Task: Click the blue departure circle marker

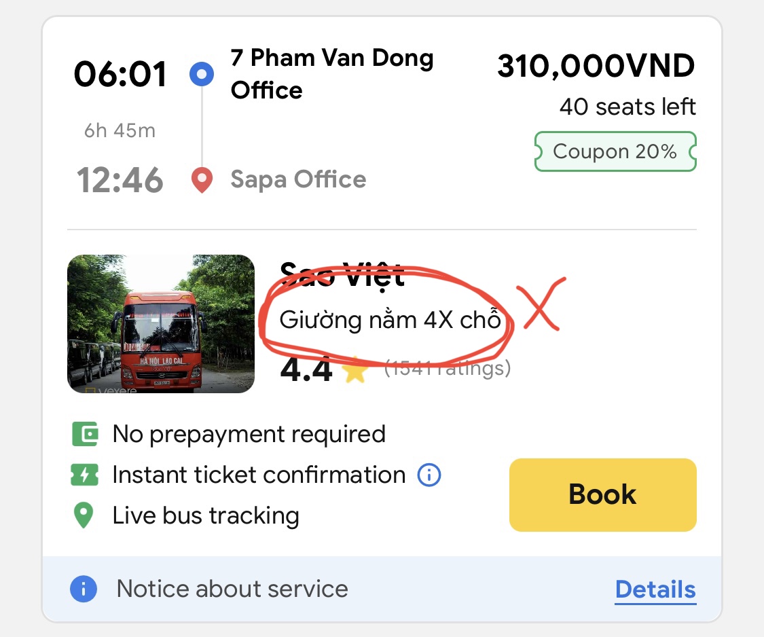Action: pos(202,74)
